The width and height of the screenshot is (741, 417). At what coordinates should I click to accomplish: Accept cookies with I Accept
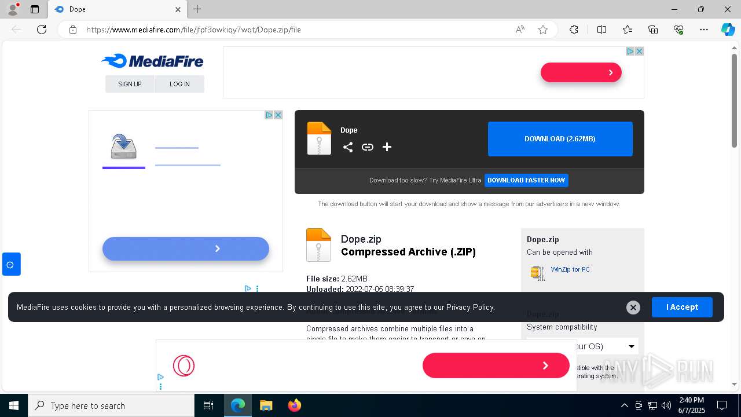[x=682, y=307]
